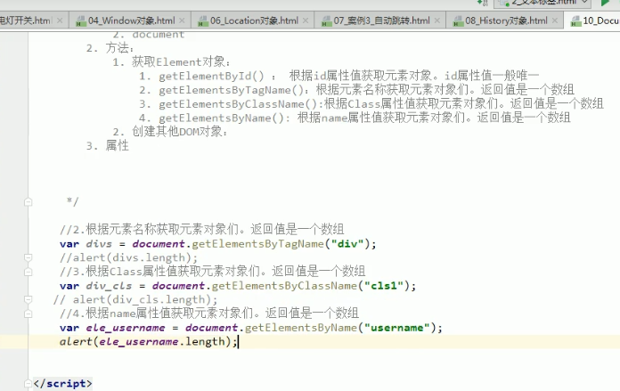
Task: Toggle fold marker beside //alert(divs.length)
Action: click(29, 257)
